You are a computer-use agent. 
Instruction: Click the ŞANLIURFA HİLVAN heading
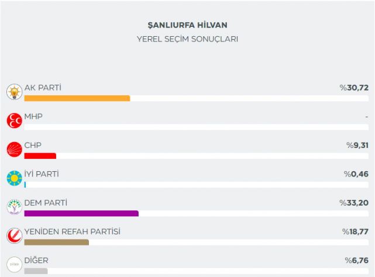pos(187,25)
